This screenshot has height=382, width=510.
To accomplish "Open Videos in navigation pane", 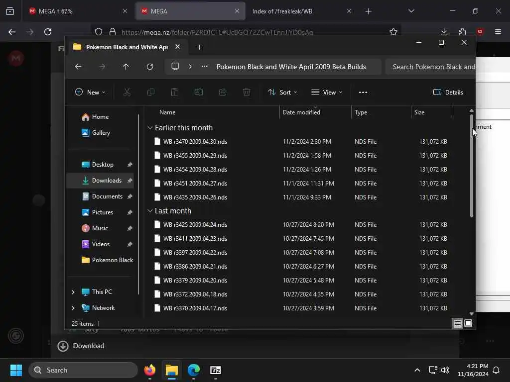I will tap(101, 244).
